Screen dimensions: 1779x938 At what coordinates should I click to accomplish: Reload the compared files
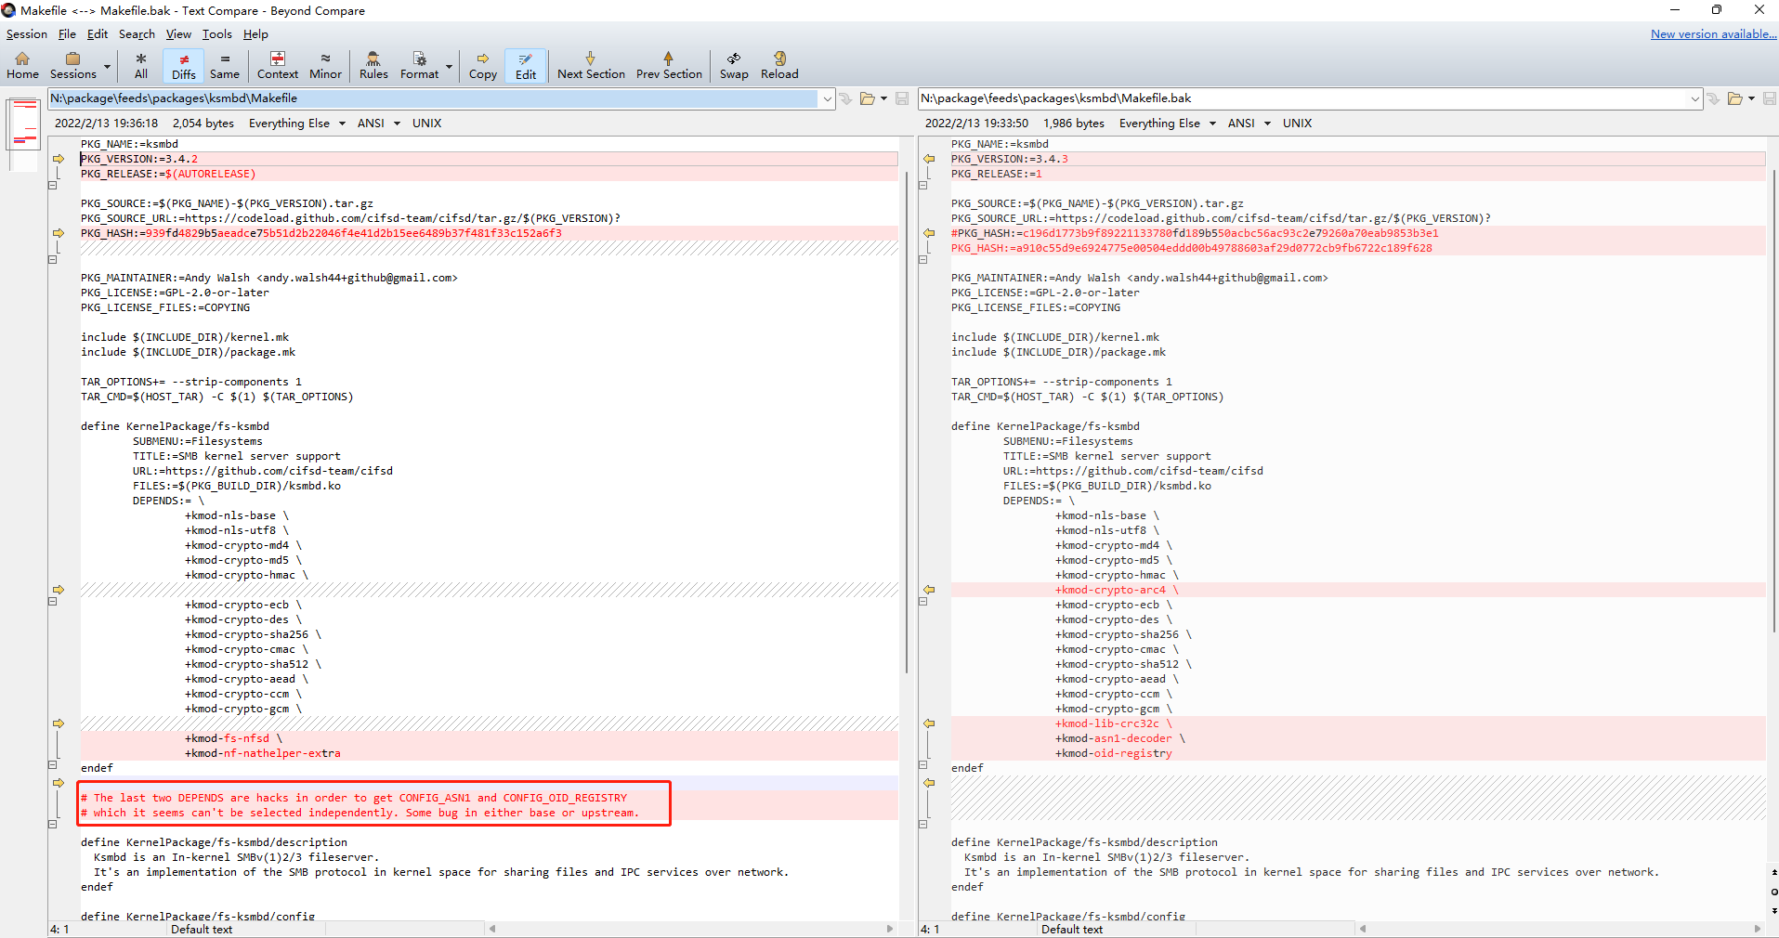[779, 66]
